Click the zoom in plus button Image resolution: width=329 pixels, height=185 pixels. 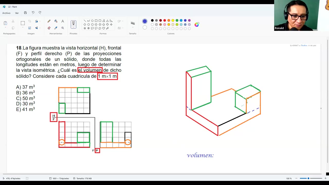tap(325, 178)
